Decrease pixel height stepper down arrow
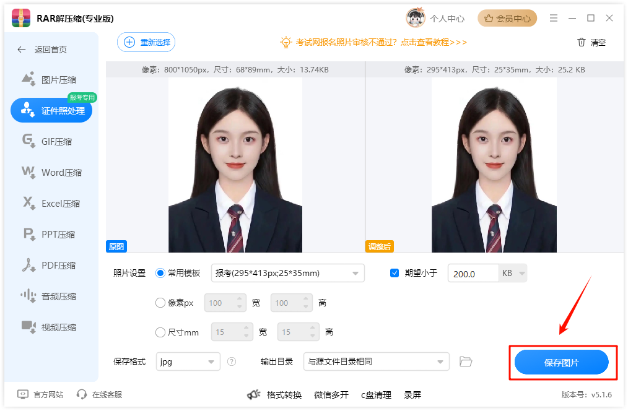 (305, 308)
